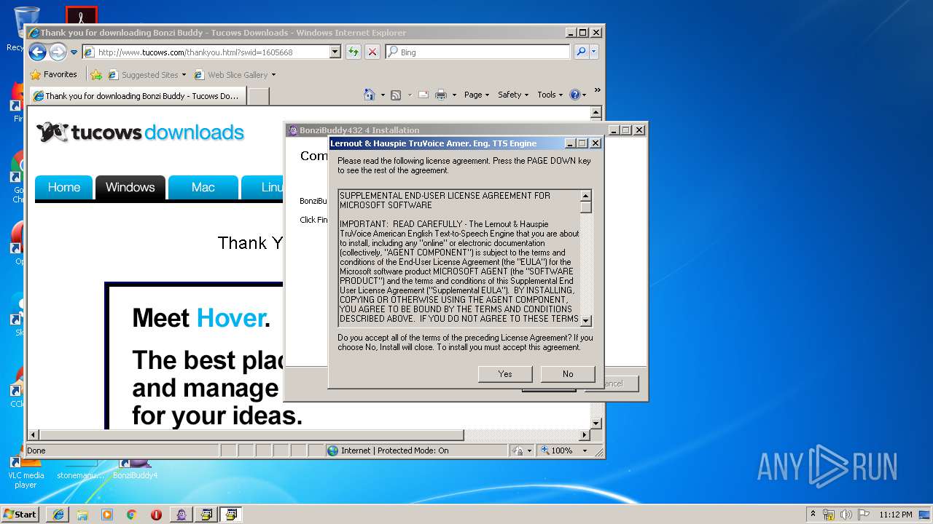Open the recent pages dropdown arrow

74,52
